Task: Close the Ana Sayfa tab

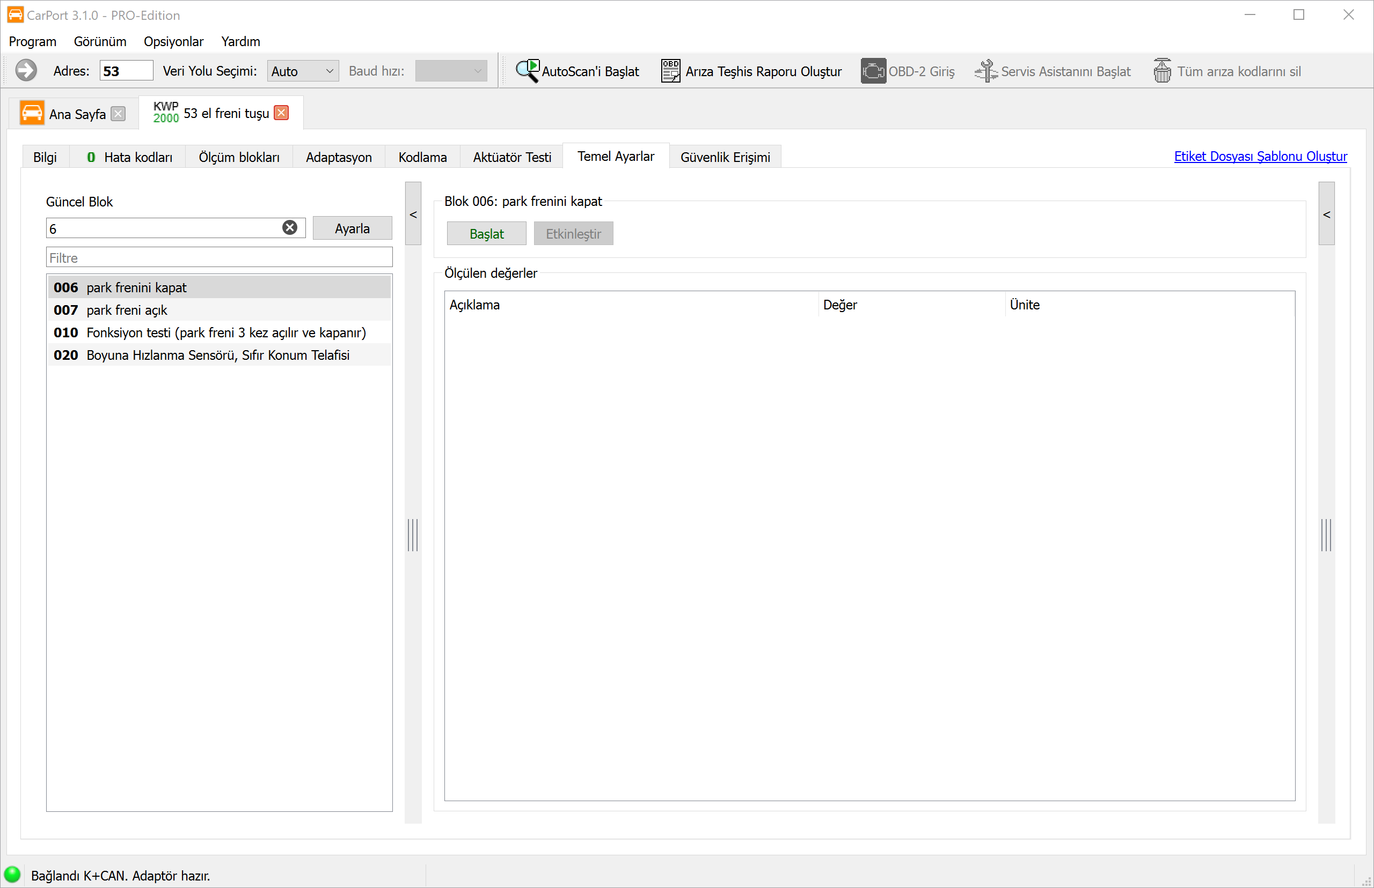Action: 118,114
